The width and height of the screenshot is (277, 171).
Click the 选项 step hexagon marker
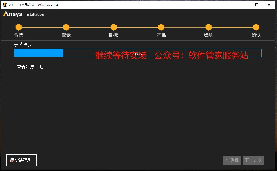209,27
